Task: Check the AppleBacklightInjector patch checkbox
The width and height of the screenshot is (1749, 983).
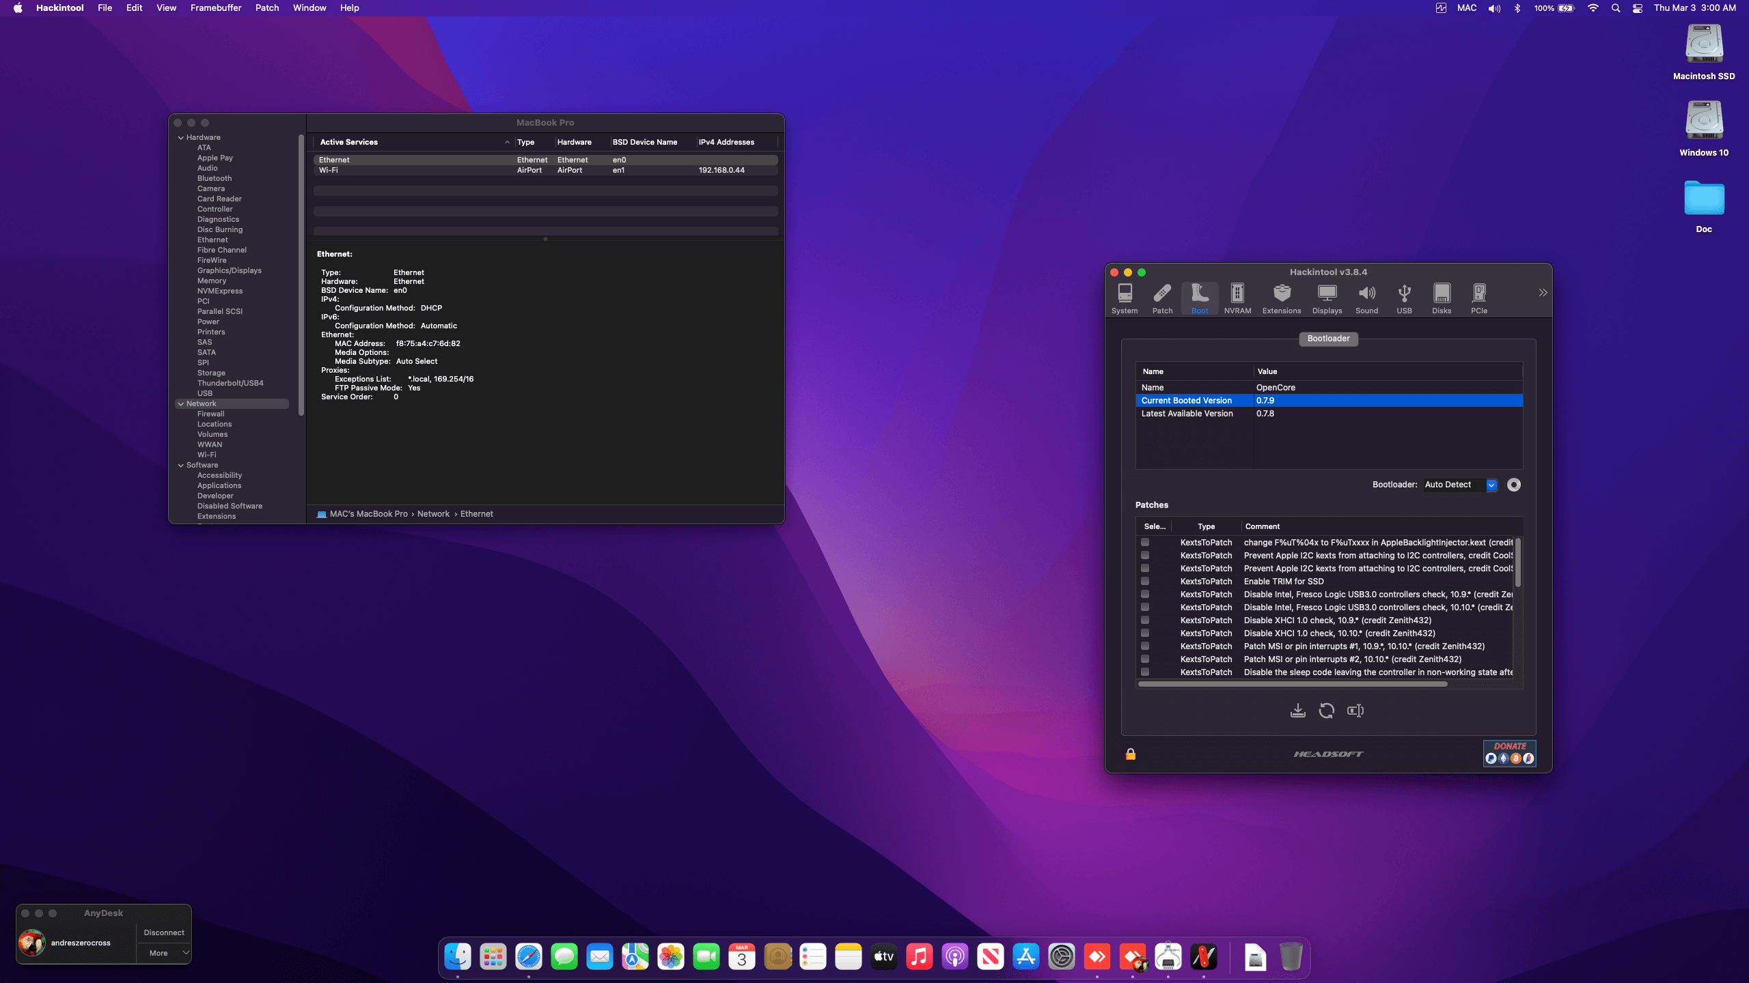Action: pyautogui.click(x=1145, y=542)
